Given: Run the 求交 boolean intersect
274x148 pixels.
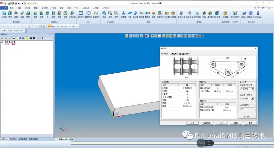Looking at the screenshot, I should 116,14.
